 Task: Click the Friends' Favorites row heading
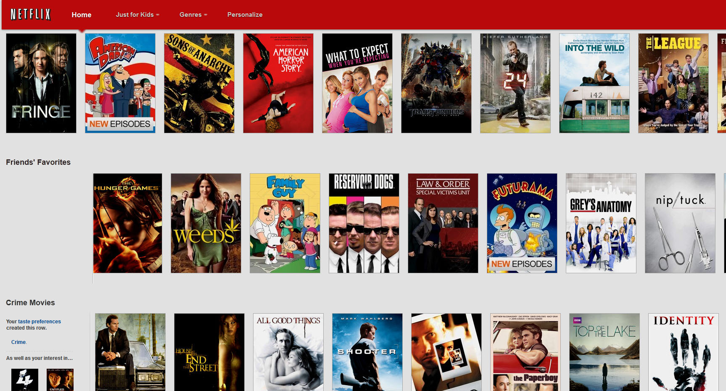(38, 162)
